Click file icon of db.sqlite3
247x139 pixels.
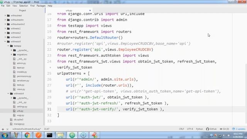click(11, 119)
